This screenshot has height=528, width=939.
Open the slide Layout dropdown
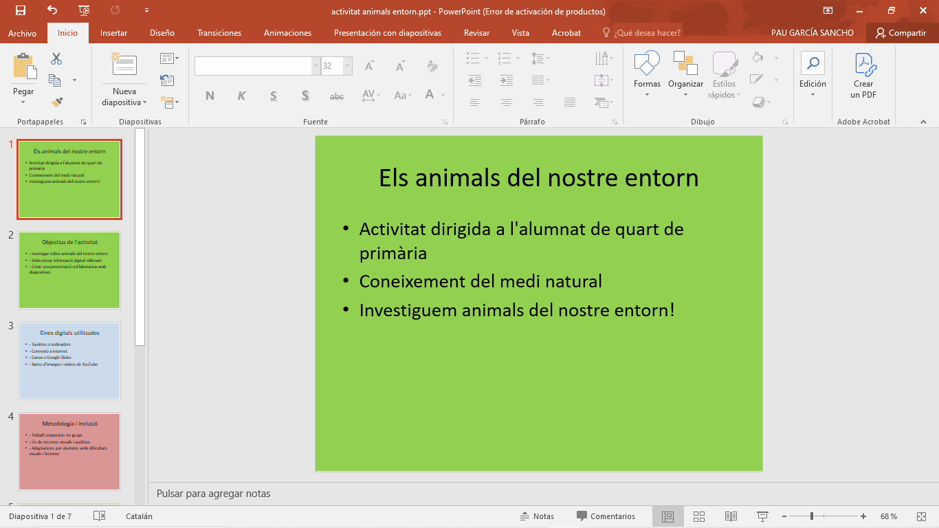click(x=169, y=58)
